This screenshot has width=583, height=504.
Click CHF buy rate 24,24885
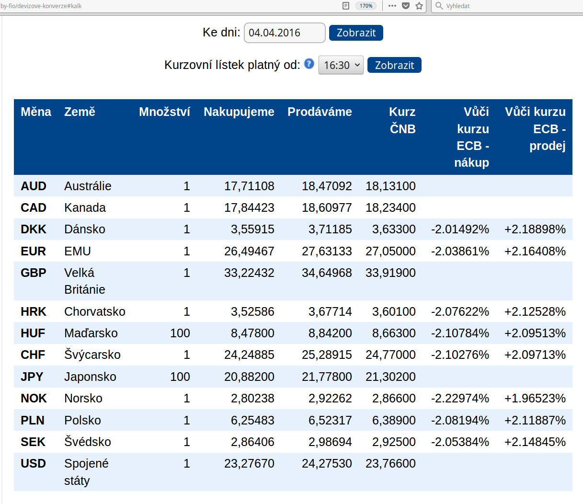(249, 355)
